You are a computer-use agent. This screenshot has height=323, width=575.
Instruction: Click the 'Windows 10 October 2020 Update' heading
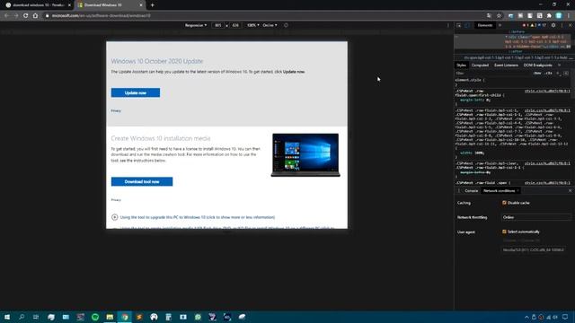(x=157, y=61)
